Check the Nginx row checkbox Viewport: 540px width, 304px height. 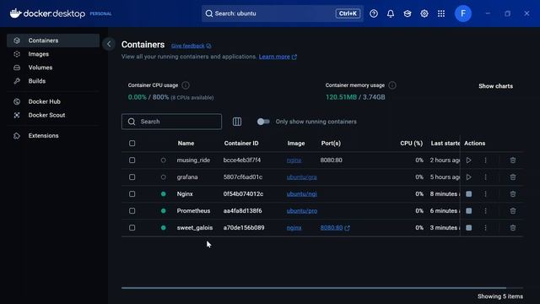132,194
